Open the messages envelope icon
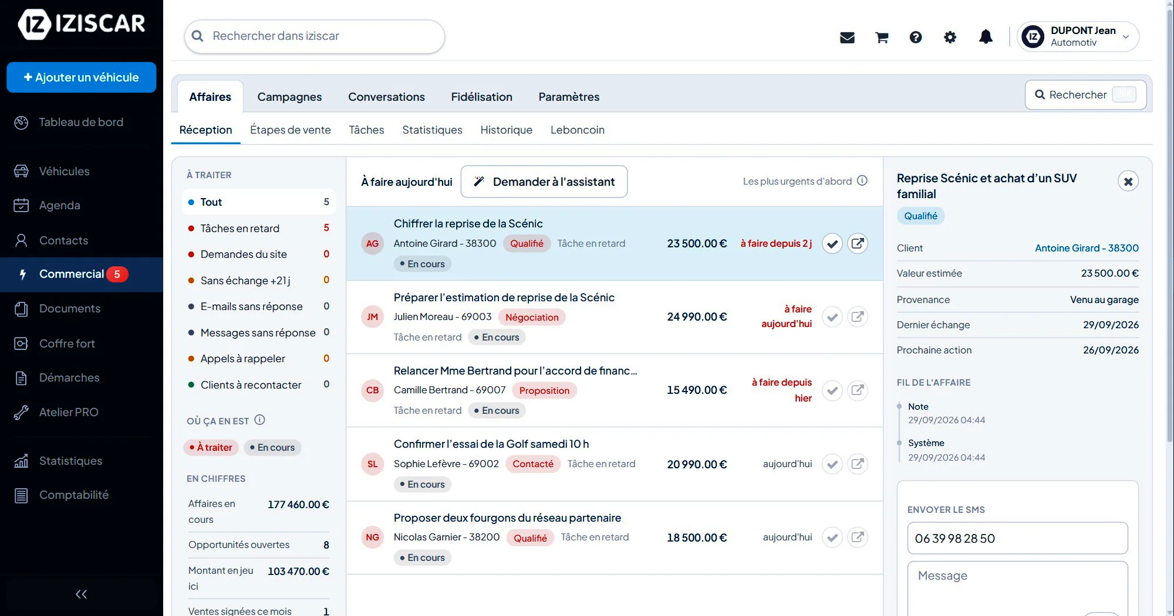This screenshot has height=616, width=1174. tap(847, 38)
